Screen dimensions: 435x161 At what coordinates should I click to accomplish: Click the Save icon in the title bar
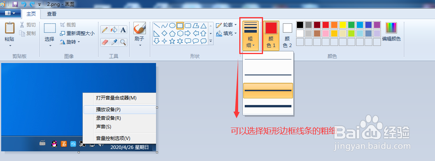pos(15,4)
